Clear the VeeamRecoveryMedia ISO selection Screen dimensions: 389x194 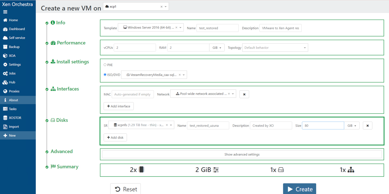coord(180,75)
